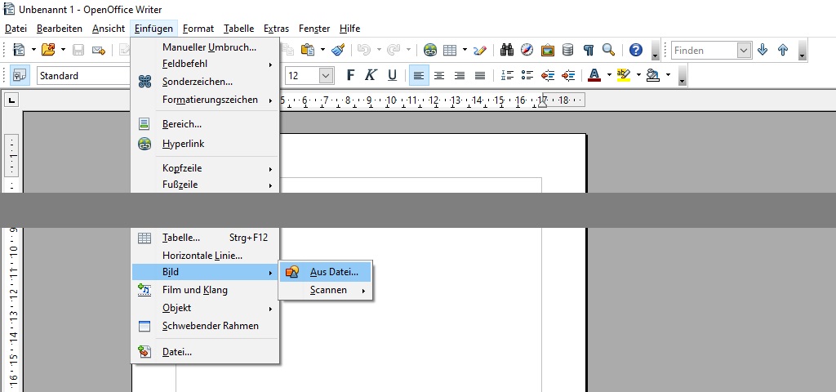This screenshot has width=836, height=392.
Task: Open the Gallery picture icon
Action: point(548,50)
